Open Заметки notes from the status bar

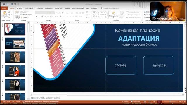125,102
